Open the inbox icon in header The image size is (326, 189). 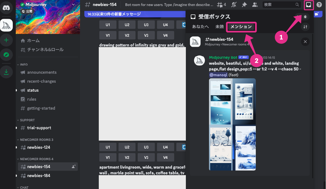pyautogui.click(x=309, y=5)
